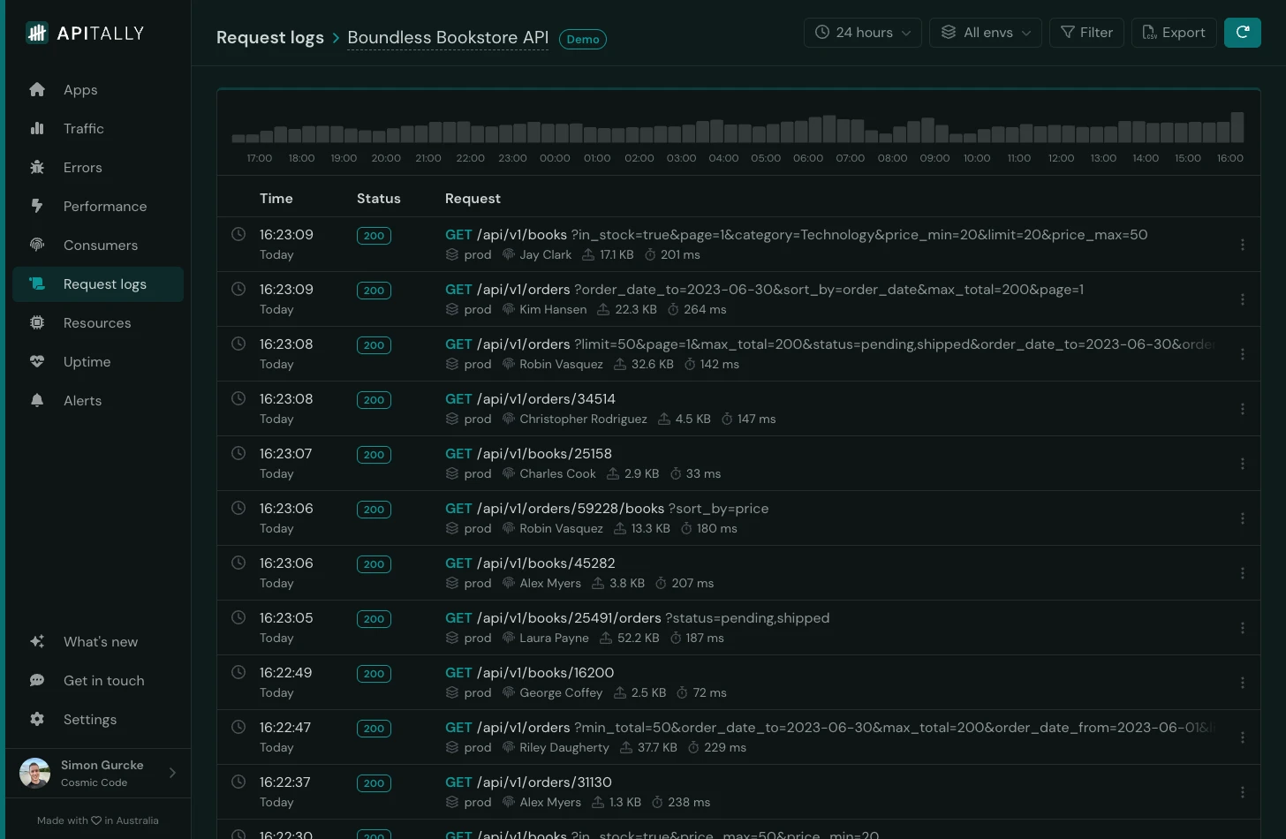This screenshot has height=839, width=1286.
Task: Open Get in touch from the sidebar
Action: coord(36,680)
